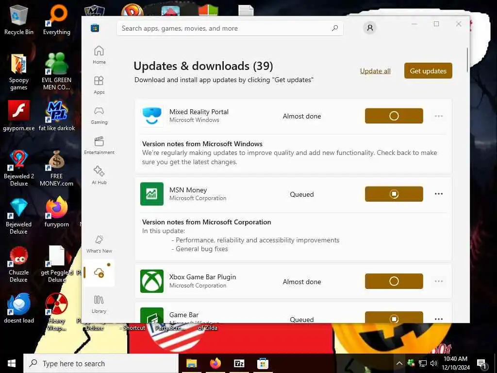Open network status icon in tray
Screen dimensions: 497x373
click(423, 363)
